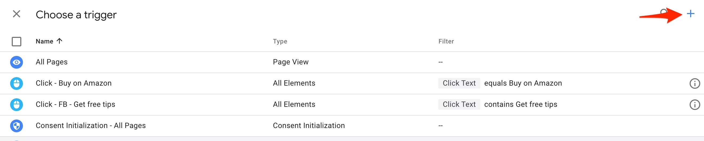Click the Type column header

(280, 41)
